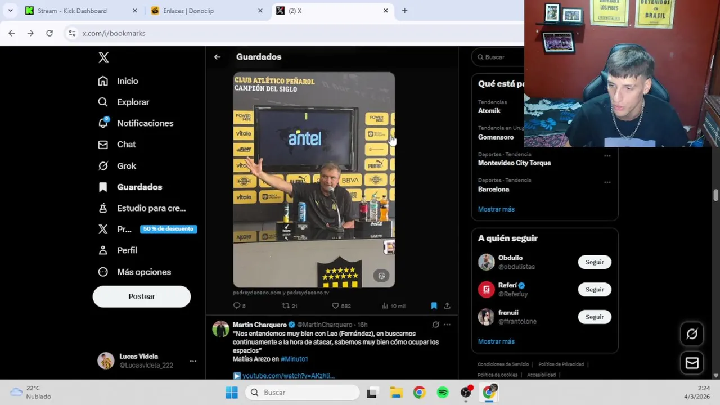Image resolution: width=720 pixels, height=405 pixels.
Task: Open Condiciones de Servicio link
Action: point(503,364)
